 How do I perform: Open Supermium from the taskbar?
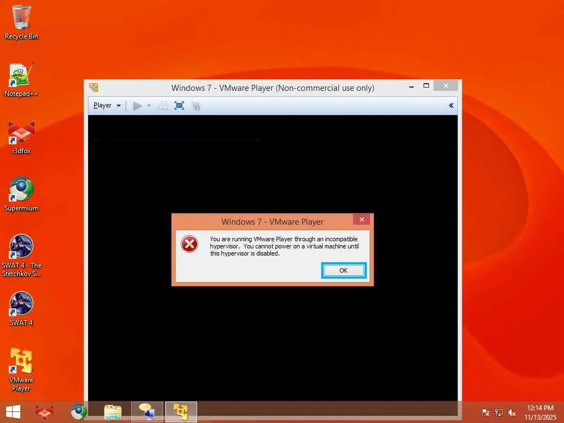pos(79,412)
